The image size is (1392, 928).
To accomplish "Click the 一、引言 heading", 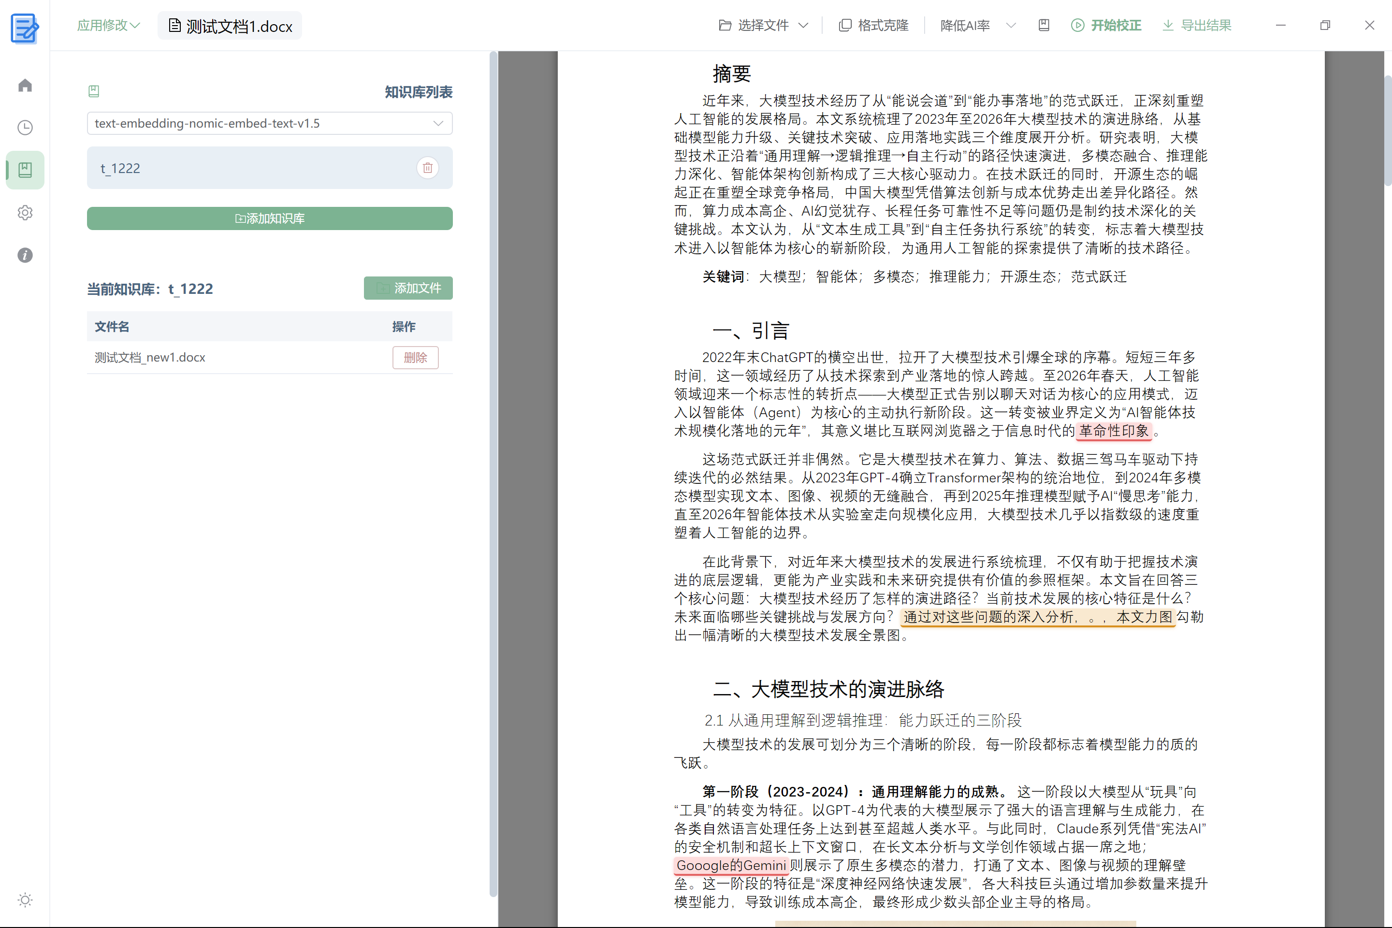I will point(751,330).
